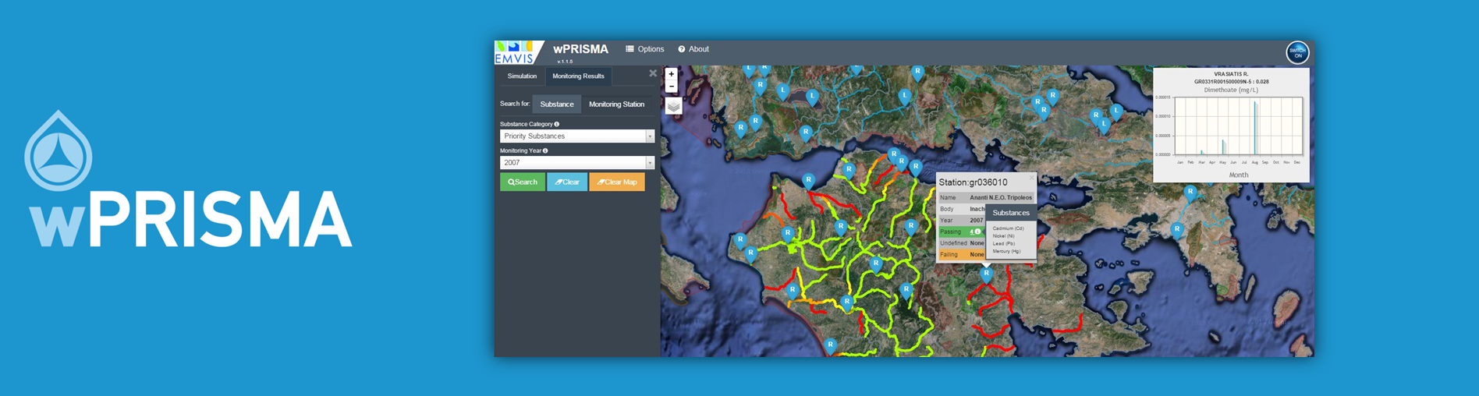Click the Station:gr036010 popup title

(x=973, y=182)
